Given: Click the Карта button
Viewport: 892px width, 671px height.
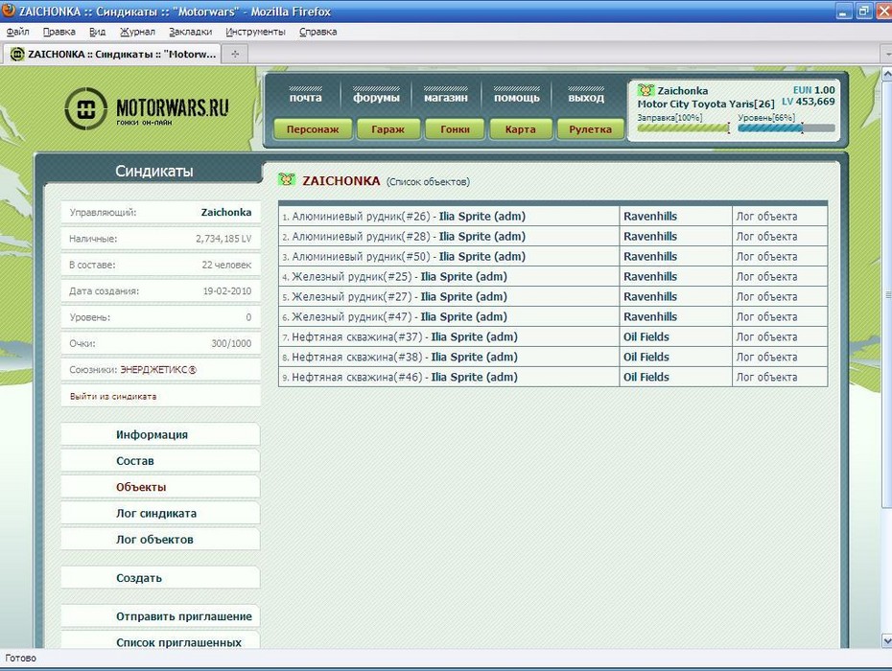Looking at the screenshot, I should (521, 129).
